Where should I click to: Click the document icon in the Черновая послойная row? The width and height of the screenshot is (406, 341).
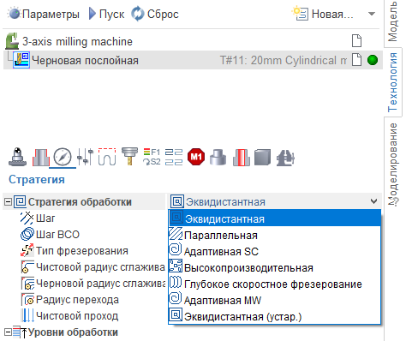(x=356, y=60)
